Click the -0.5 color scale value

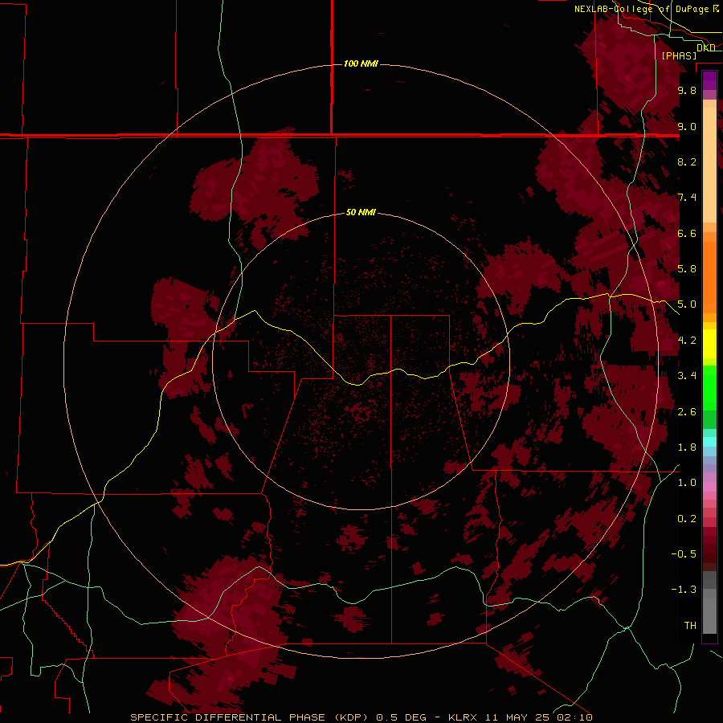(x=684, y=554)
